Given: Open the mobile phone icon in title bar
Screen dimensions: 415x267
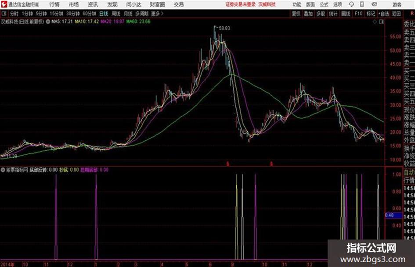Looking at the screenshot, I should [x=362, y=4].
